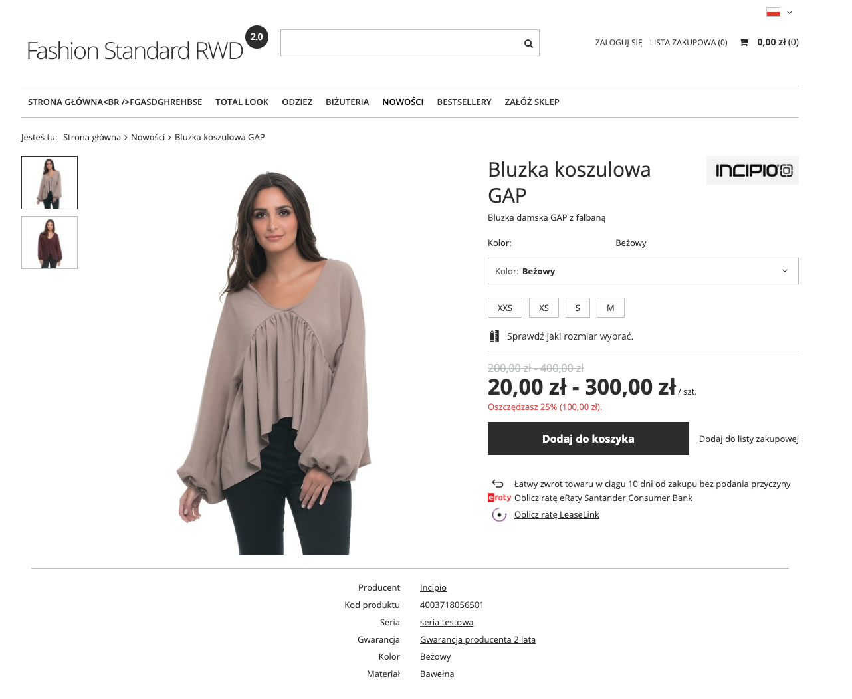Open the ODZIEŻ menu category
Viewport: 852px width, 699px height.
(x=297, y=102)
